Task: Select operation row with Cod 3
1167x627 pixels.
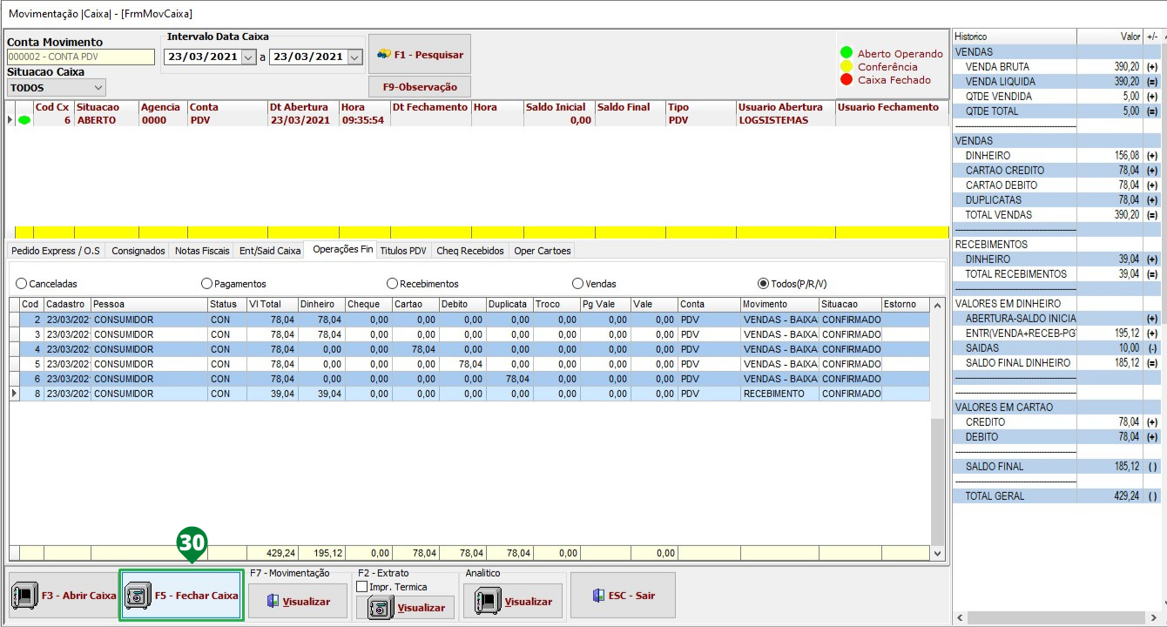Action: [x=470, y=334]
